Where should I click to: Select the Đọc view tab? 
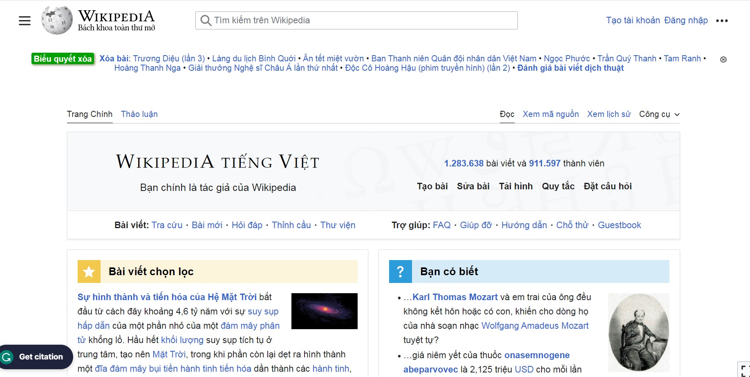point(507,114)
